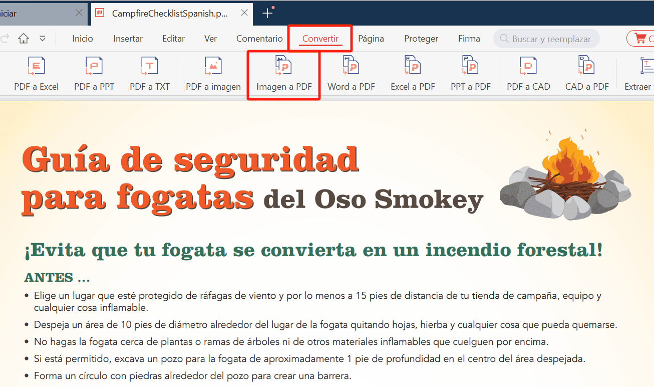The width and height of the screenshot is (654, 387).
Task: Select the PDF a CAD tool
Action: [528, 73]
